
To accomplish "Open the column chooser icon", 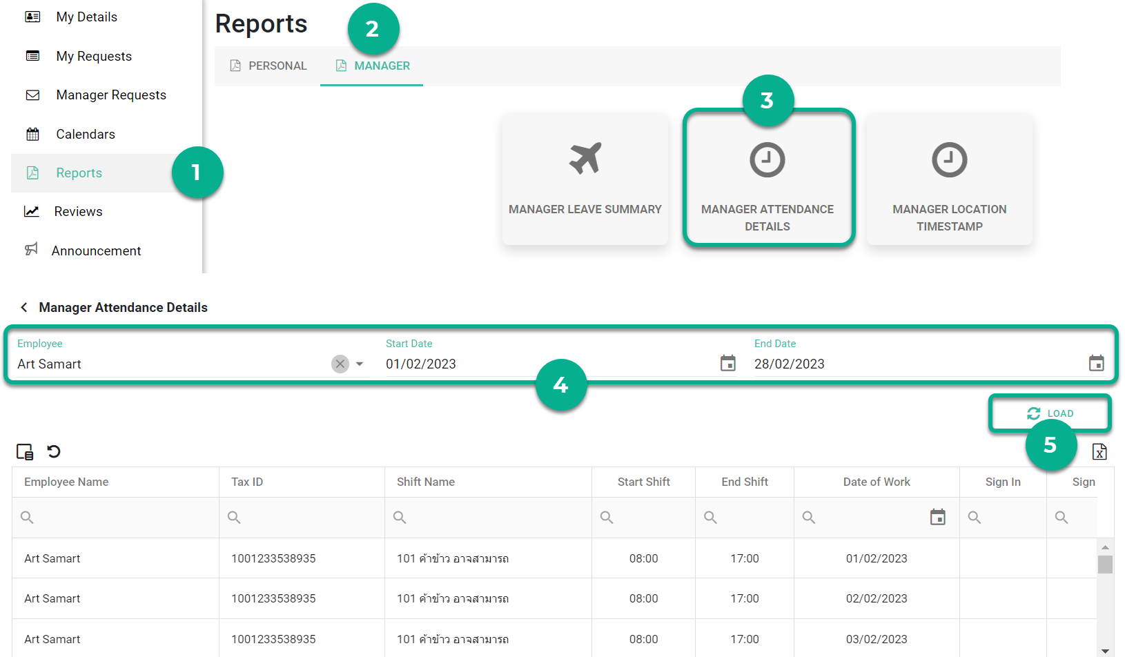I will coord(25,452).
